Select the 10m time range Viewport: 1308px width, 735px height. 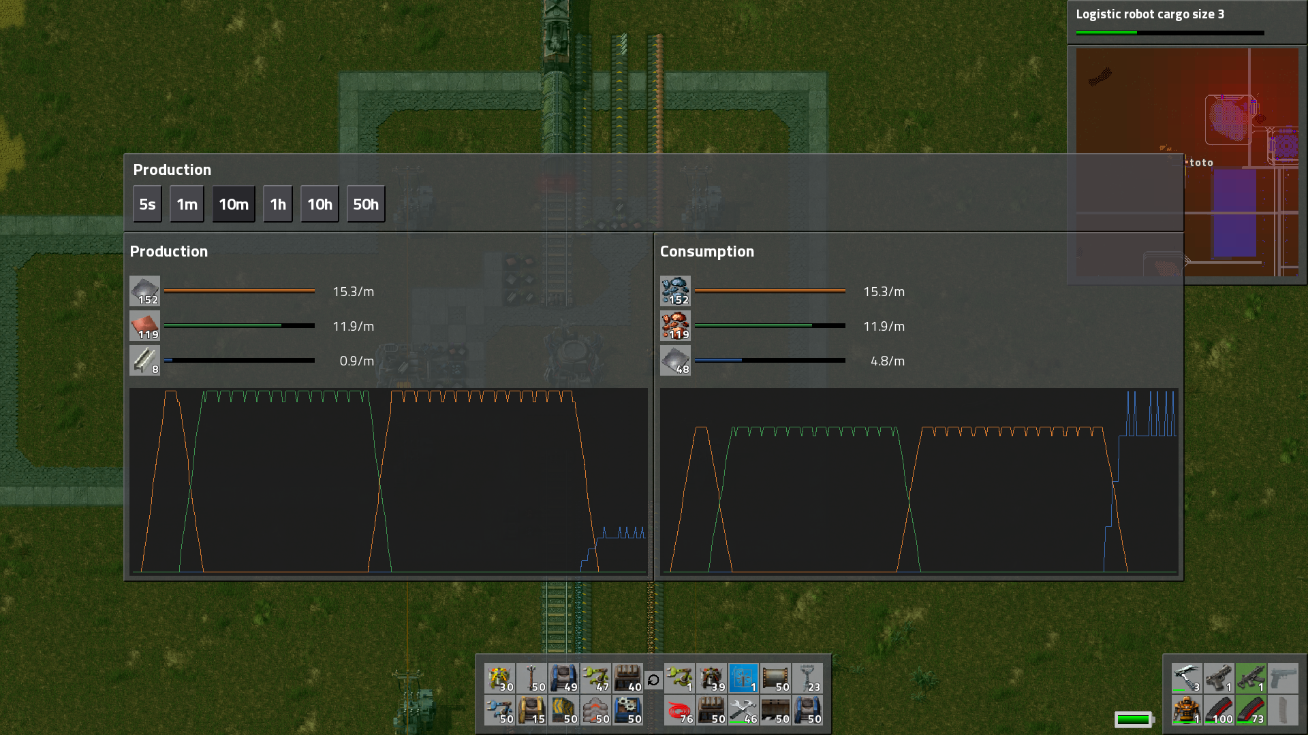(x=234, y=204)
